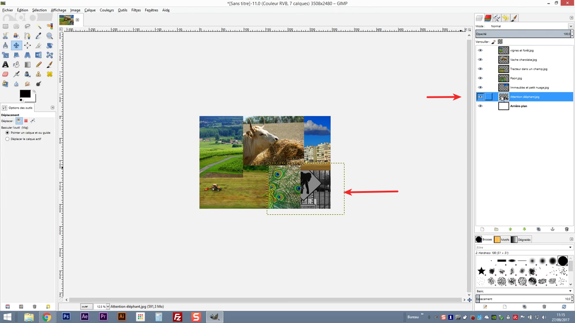Hide the 'vignes et forêt.jpg' layer
This screenshot has height=323, width=575.
(x=480, y=50)
